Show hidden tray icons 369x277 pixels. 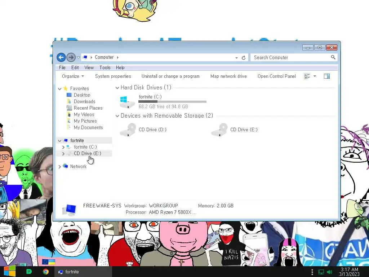[x=312, y=272]
